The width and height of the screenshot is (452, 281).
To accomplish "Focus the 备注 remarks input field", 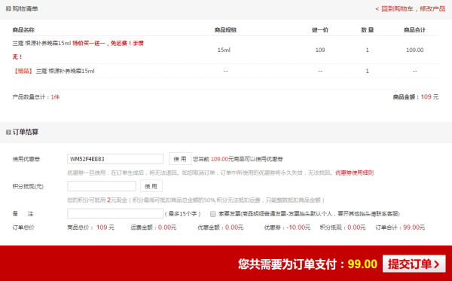I will tap(115, 213).
